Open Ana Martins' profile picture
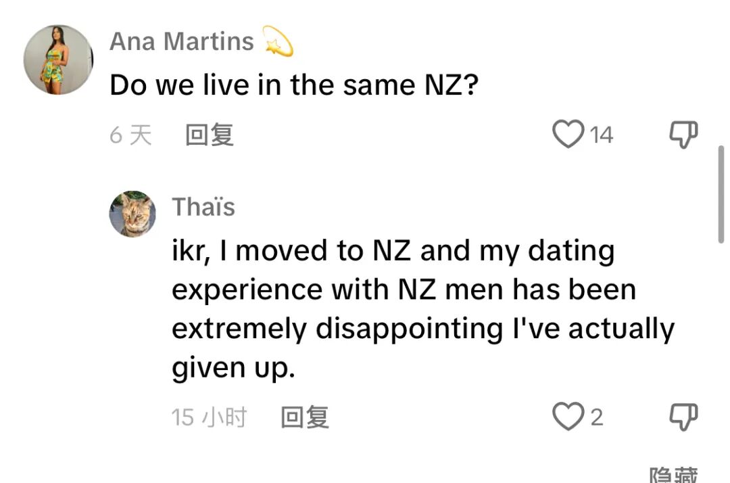Viewport: 730px width, 483px height. (57, 60)
